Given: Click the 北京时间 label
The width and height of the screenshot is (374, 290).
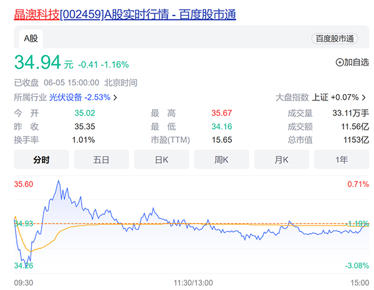Looking at the screenshot, I should coord(121,83).
